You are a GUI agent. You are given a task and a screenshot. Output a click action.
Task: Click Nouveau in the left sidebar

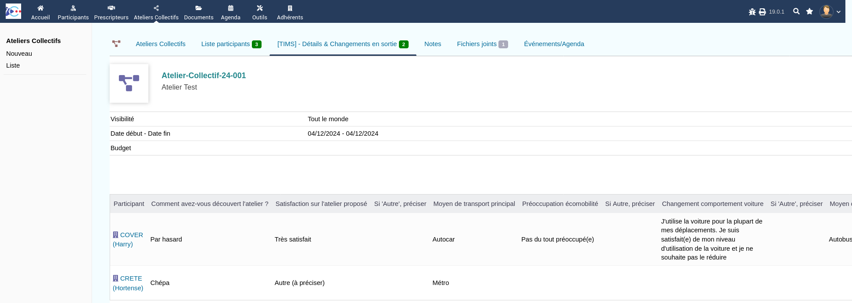tap(19, 54)
